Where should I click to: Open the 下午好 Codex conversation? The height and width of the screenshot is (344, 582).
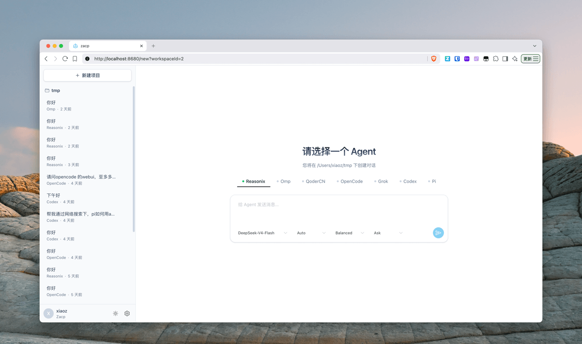(87, 198)
